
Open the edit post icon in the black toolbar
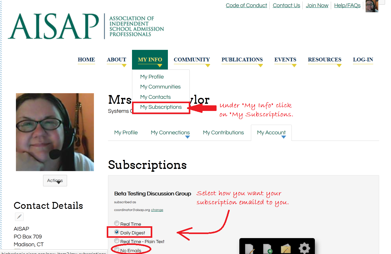250,249
